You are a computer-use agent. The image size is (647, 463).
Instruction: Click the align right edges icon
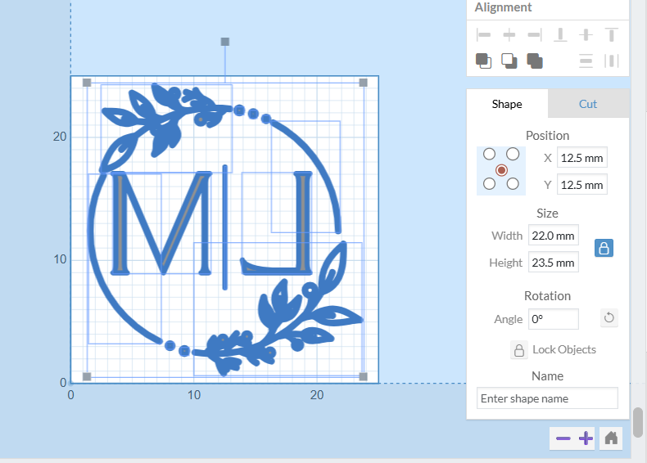[x=535, y=34]
